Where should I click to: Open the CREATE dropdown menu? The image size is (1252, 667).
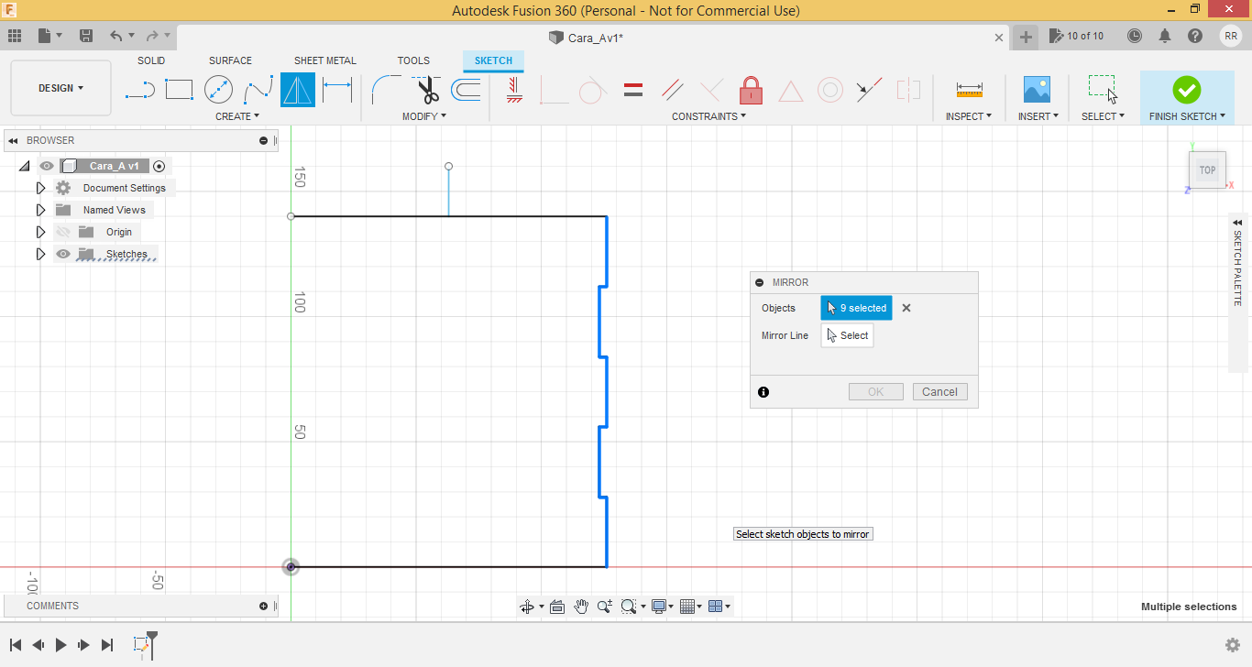click(x=237, y=116)
